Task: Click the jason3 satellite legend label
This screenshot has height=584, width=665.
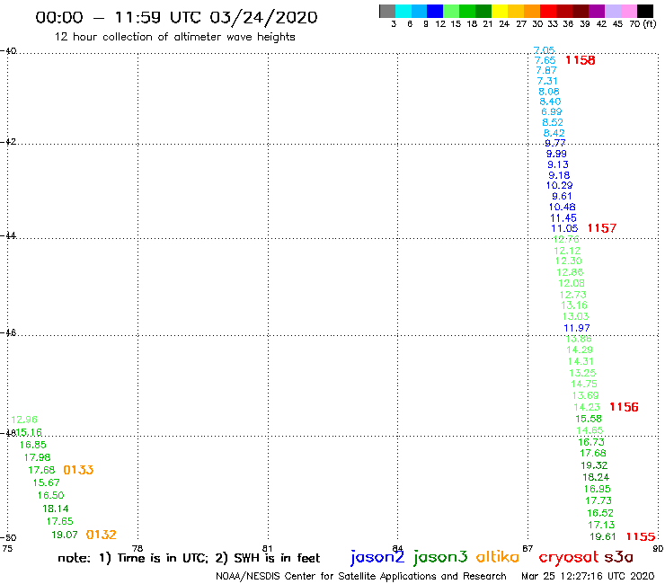Action: (440, 558)
